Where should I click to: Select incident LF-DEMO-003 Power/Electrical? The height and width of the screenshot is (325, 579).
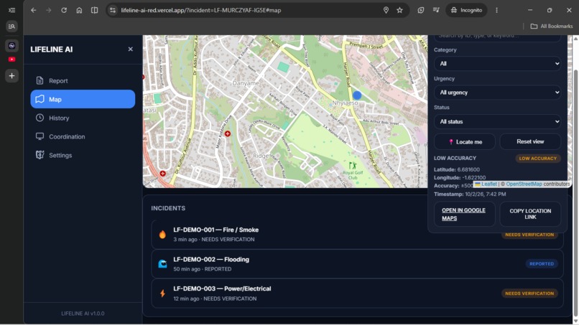tap(357, 293)
